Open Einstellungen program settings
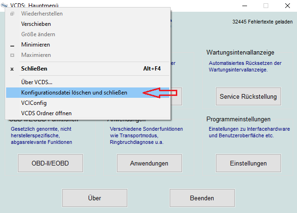297x213 pixels. click(x=248, y=163)
